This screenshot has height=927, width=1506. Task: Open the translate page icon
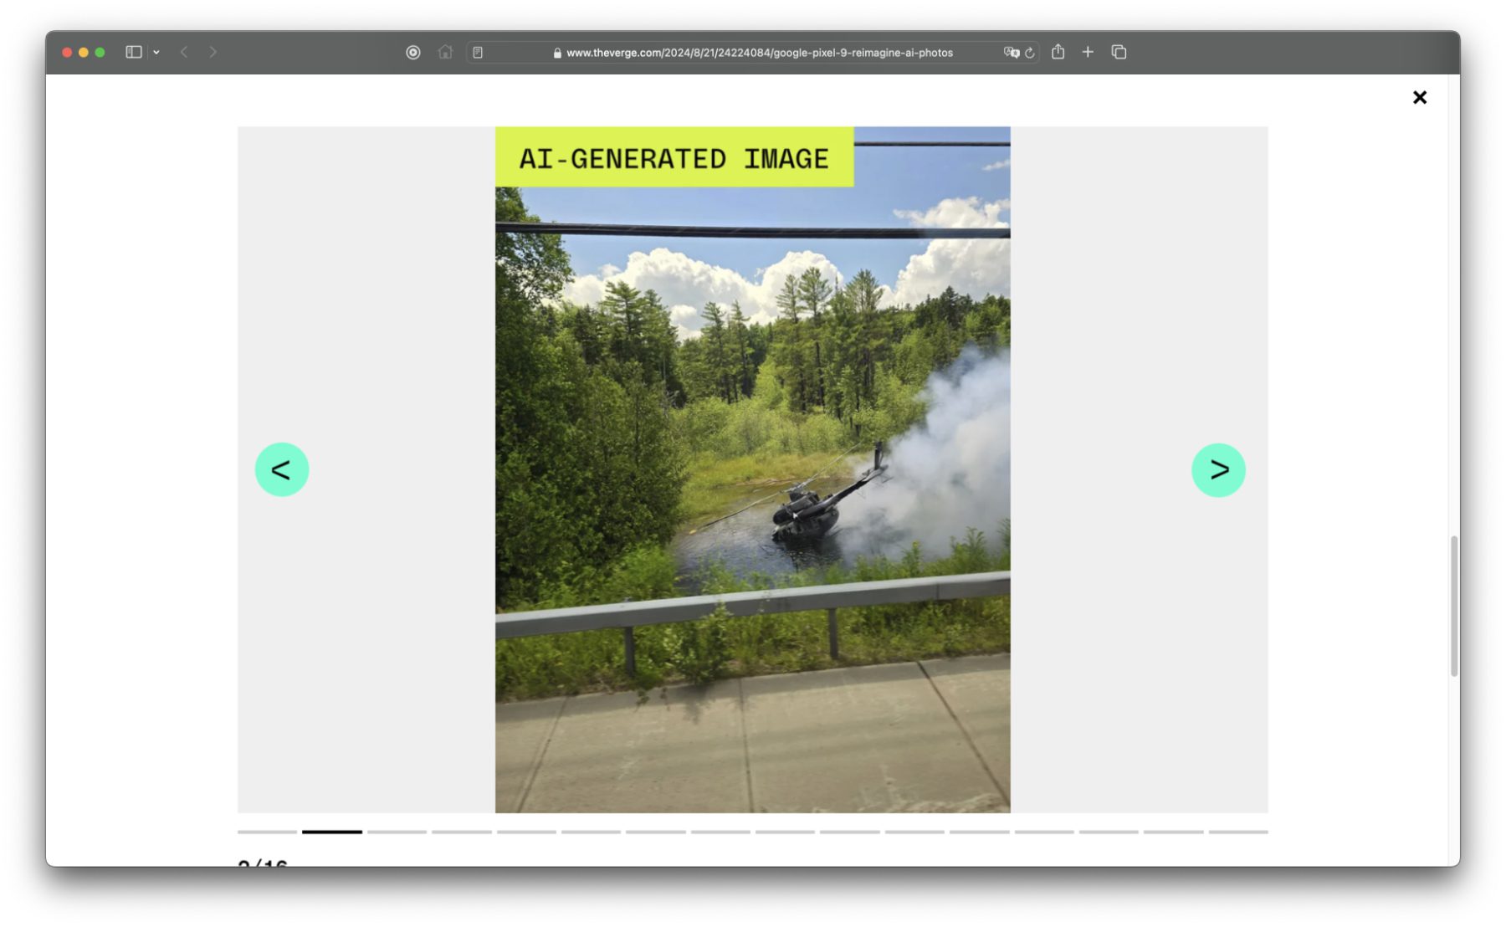pyautogui.click(x=1011, y=53)
